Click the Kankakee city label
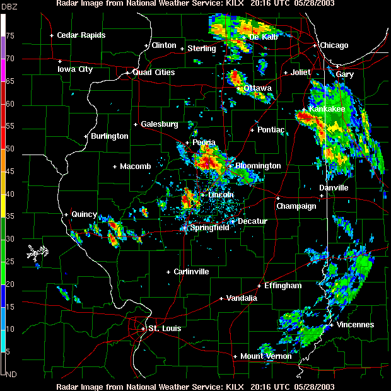The image size is (391, 391). point(327,108)
